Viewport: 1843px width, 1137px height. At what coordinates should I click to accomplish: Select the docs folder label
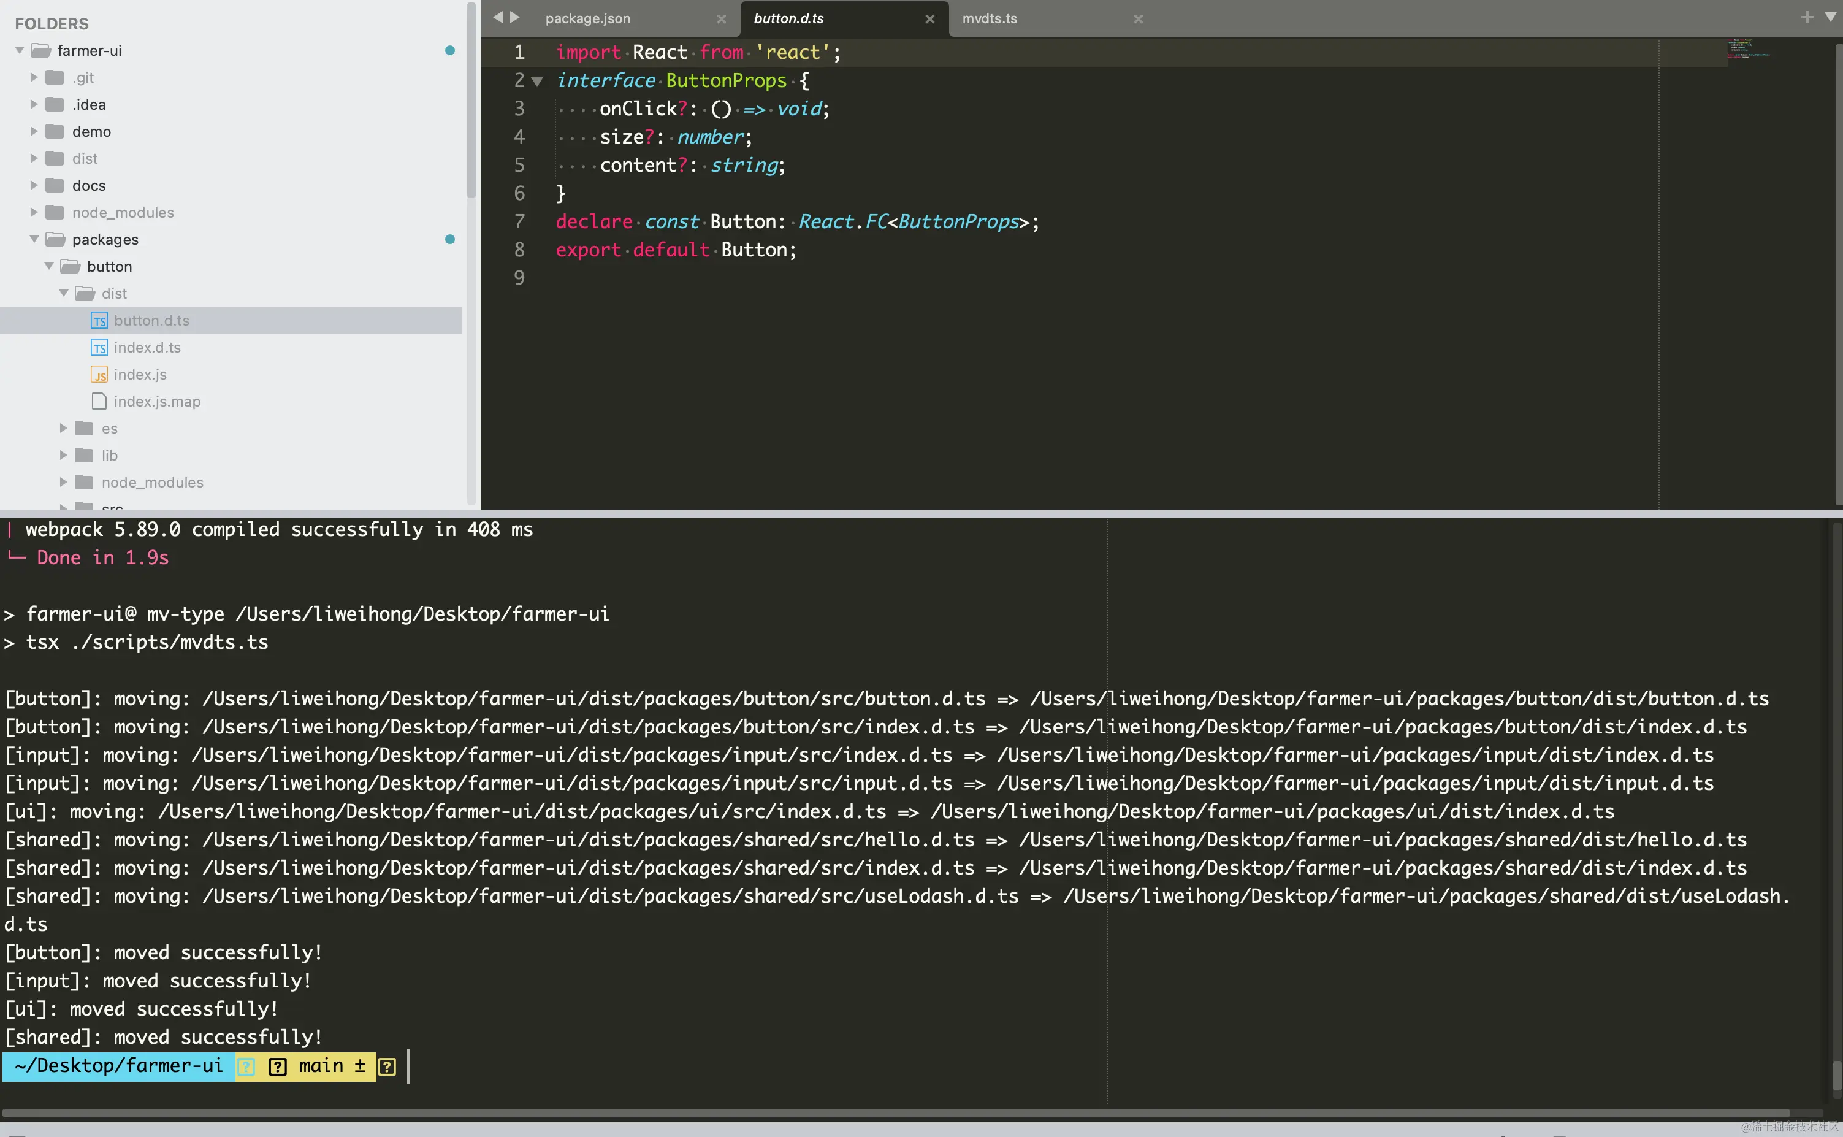pos(89,186)
